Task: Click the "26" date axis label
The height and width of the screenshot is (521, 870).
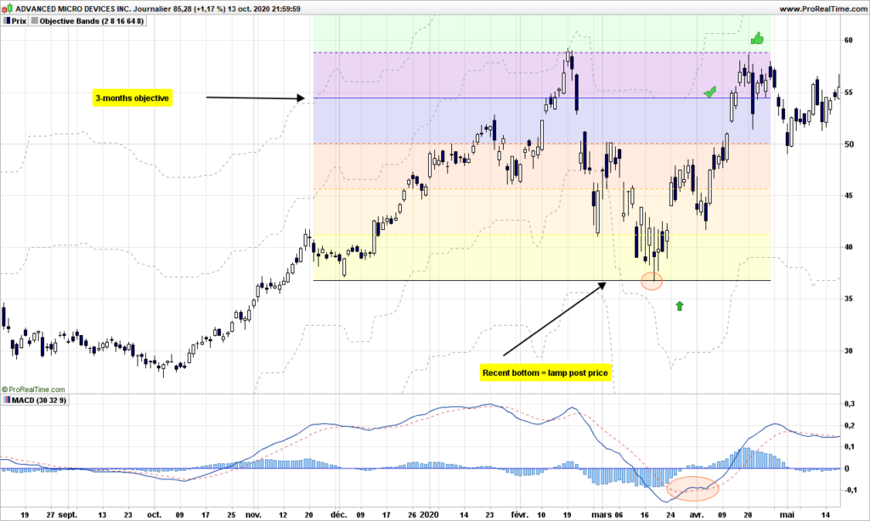Action: [x=412, y=514]
